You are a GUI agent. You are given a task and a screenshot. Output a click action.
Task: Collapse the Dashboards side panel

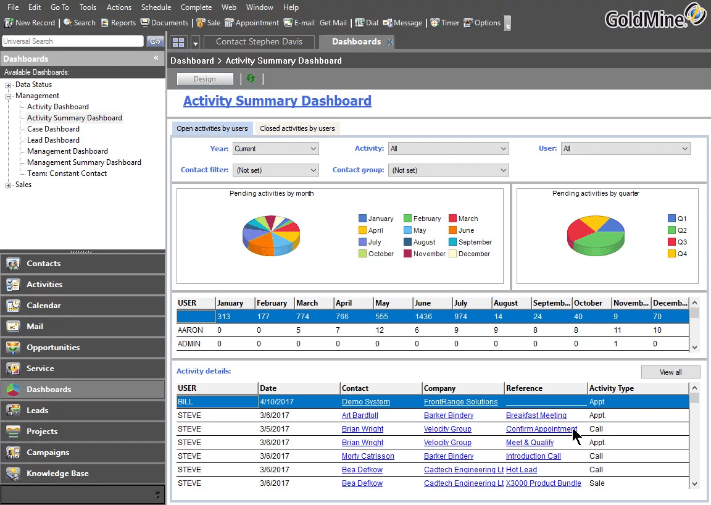coord(156,58)
